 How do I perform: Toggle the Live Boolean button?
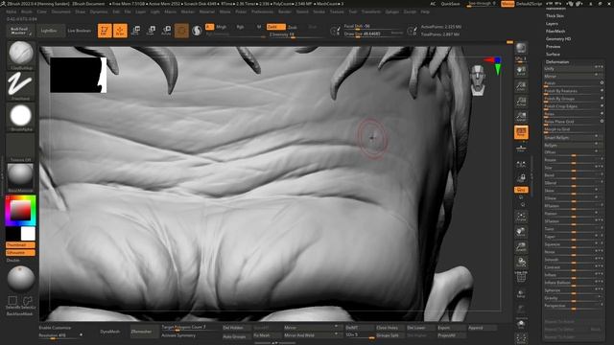click(x=79, y=31)
